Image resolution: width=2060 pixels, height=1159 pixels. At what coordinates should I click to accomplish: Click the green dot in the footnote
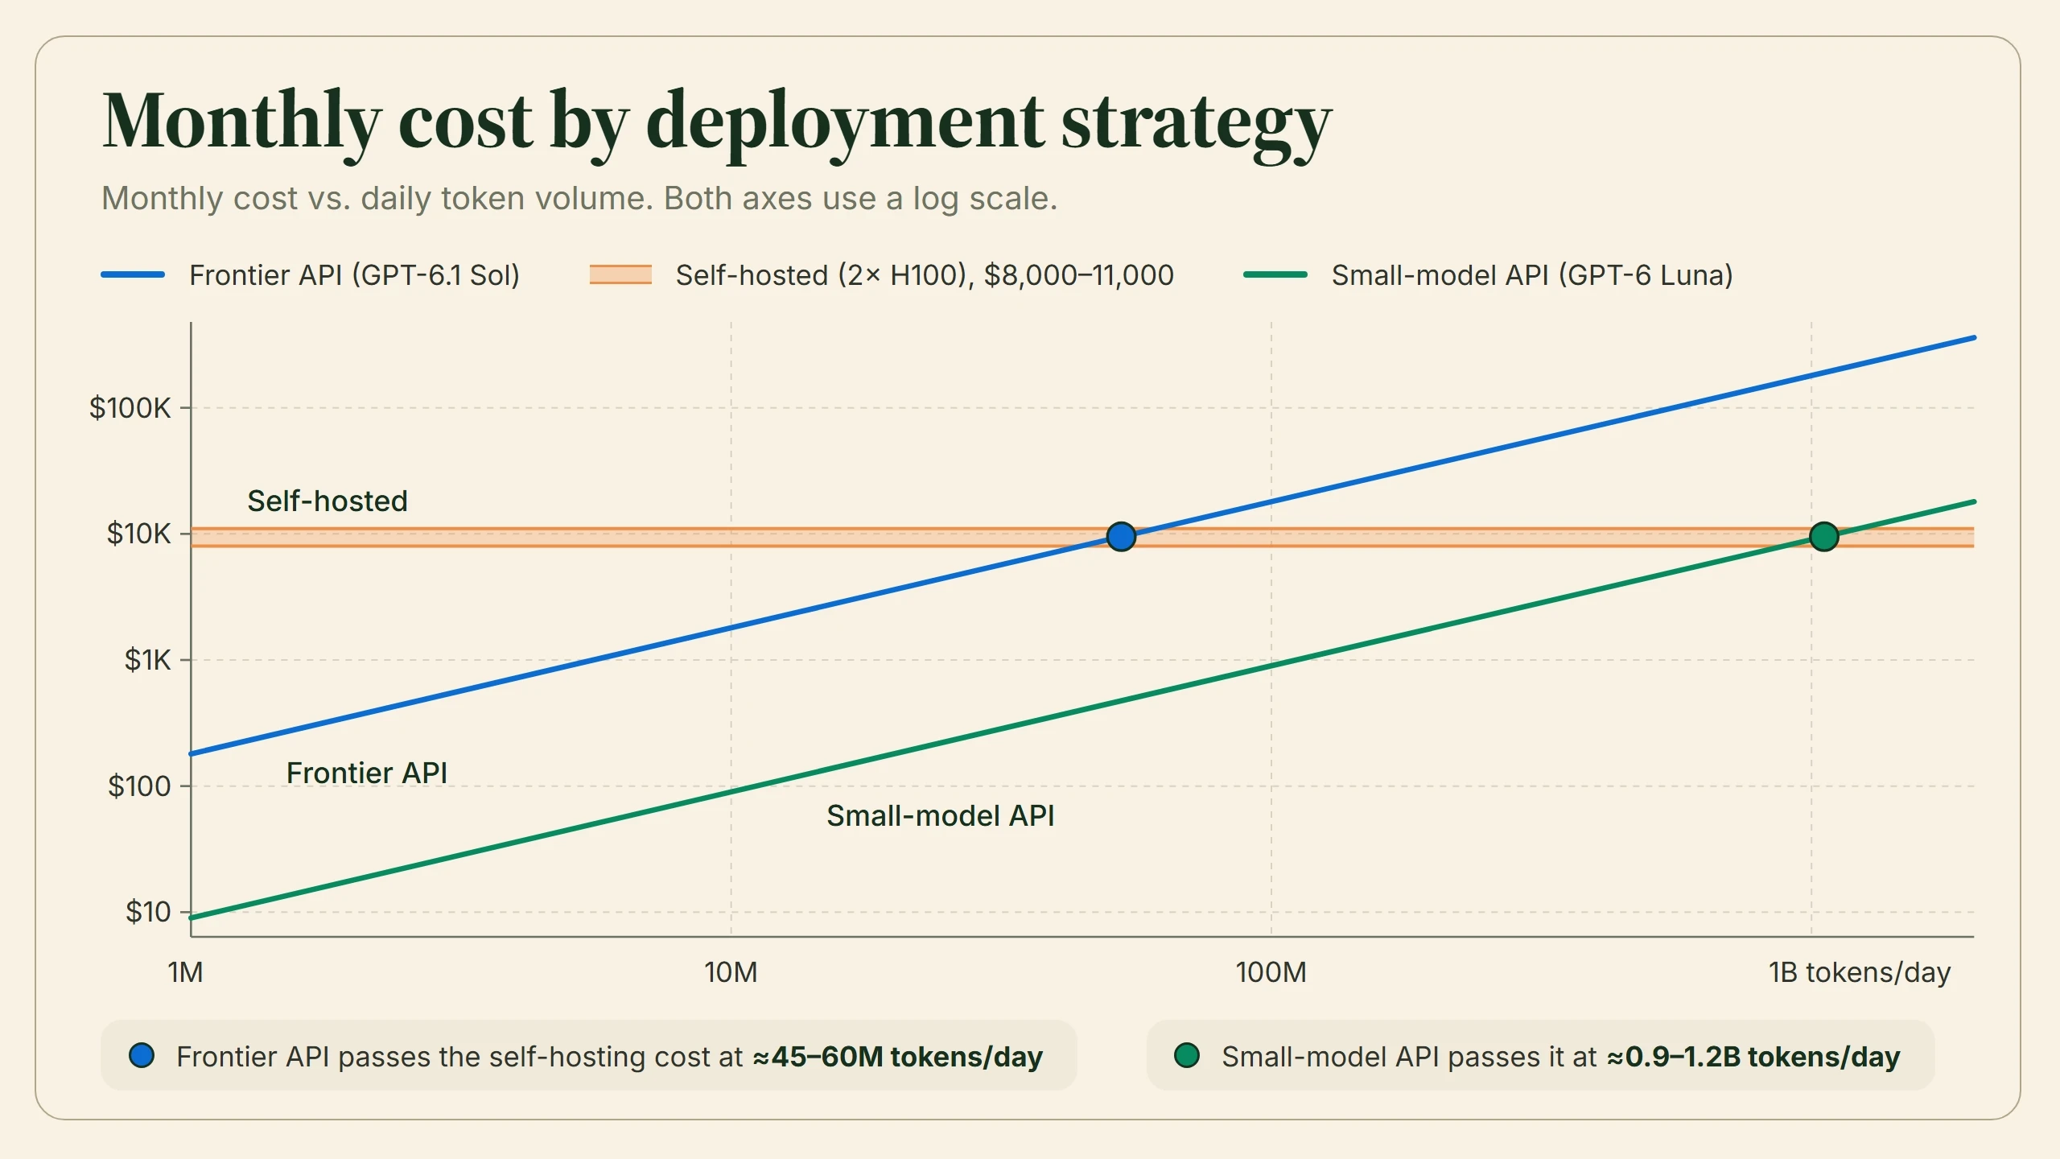coord(1187,1055)
